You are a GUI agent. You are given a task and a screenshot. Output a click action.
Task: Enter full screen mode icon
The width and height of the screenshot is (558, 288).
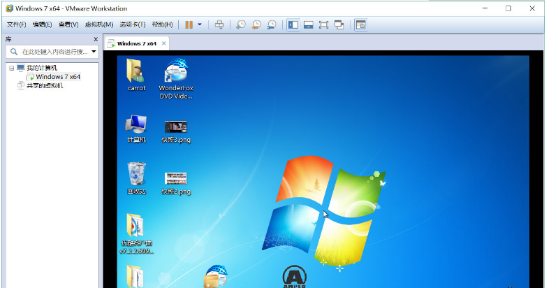click(x=323, y=25)
